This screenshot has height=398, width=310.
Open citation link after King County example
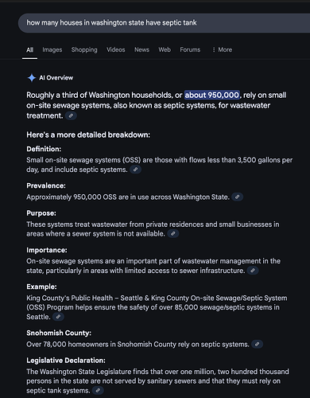click(x=58, y=317)
